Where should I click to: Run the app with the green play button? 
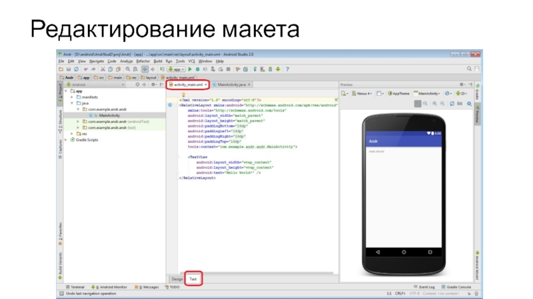[x=189, y=68]
